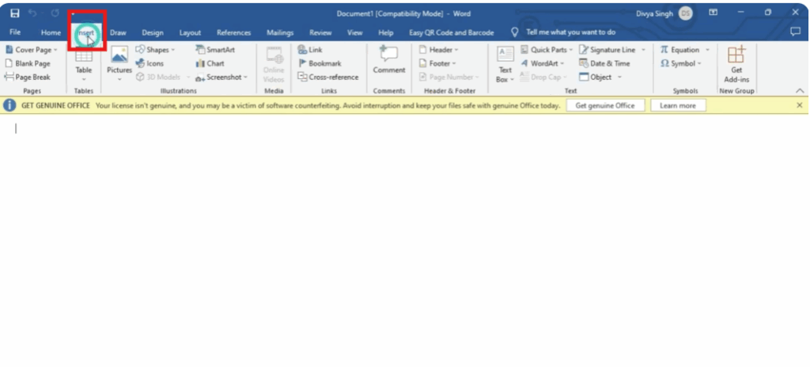Open the Pictures insert option
This screenshot has height=367, width=810.
pos(119,61)
